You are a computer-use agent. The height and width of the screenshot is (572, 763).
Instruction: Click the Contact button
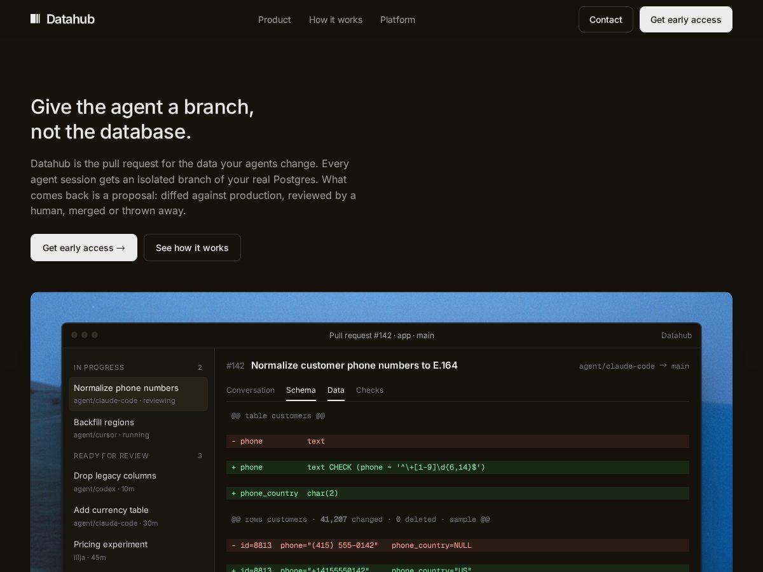click(x=606, y=20)
